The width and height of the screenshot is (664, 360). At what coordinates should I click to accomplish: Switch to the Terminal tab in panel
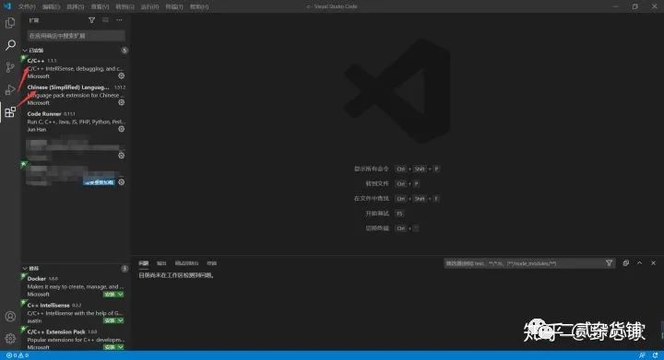click(212, 263)
